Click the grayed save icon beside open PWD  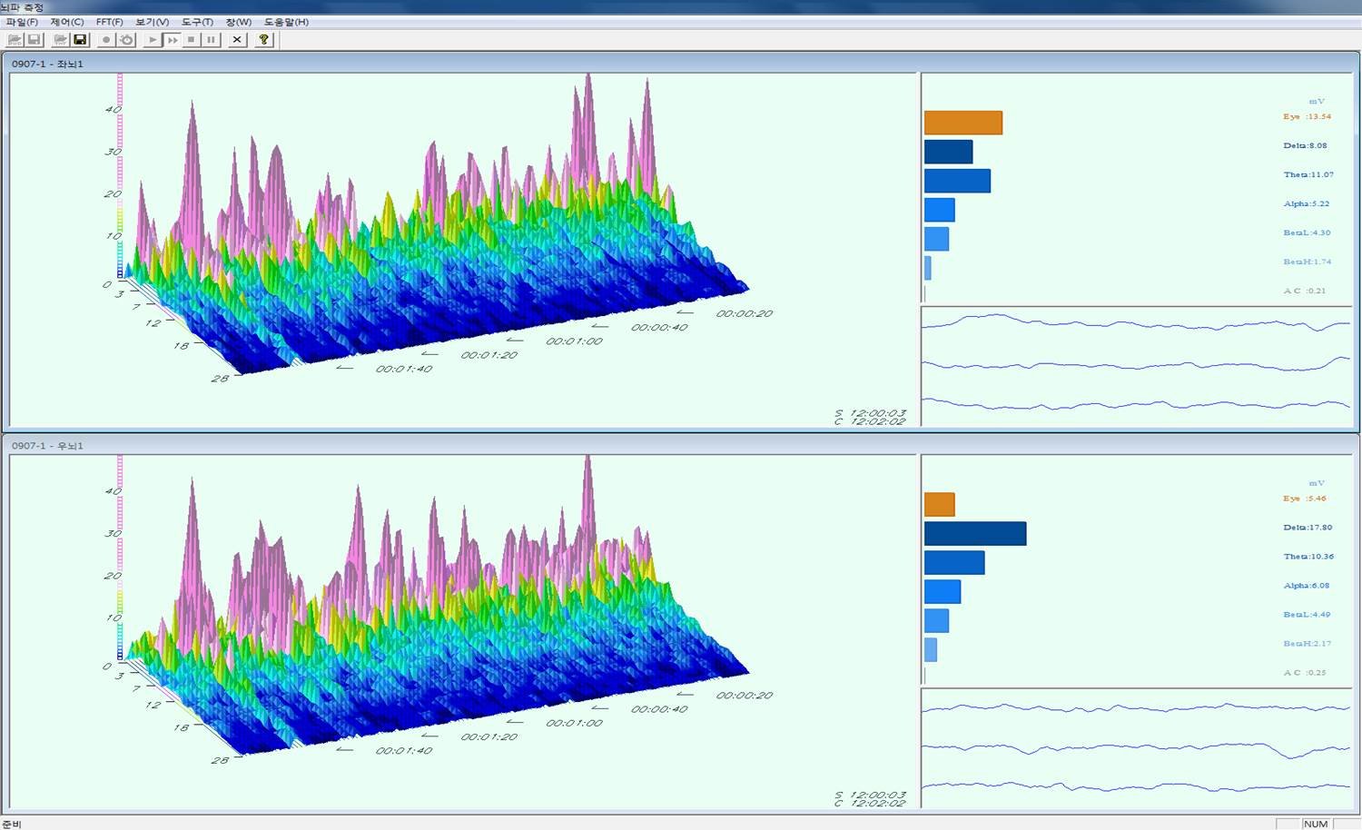[x=35, y=40]
